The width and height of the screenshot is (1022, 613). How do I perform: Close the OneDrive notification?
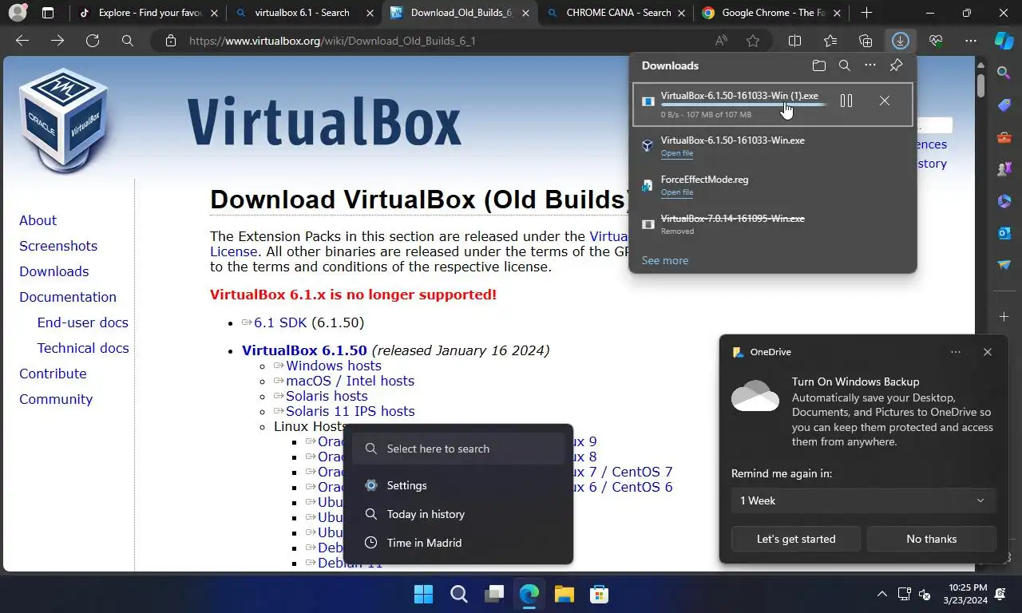[x=988, y=352]
